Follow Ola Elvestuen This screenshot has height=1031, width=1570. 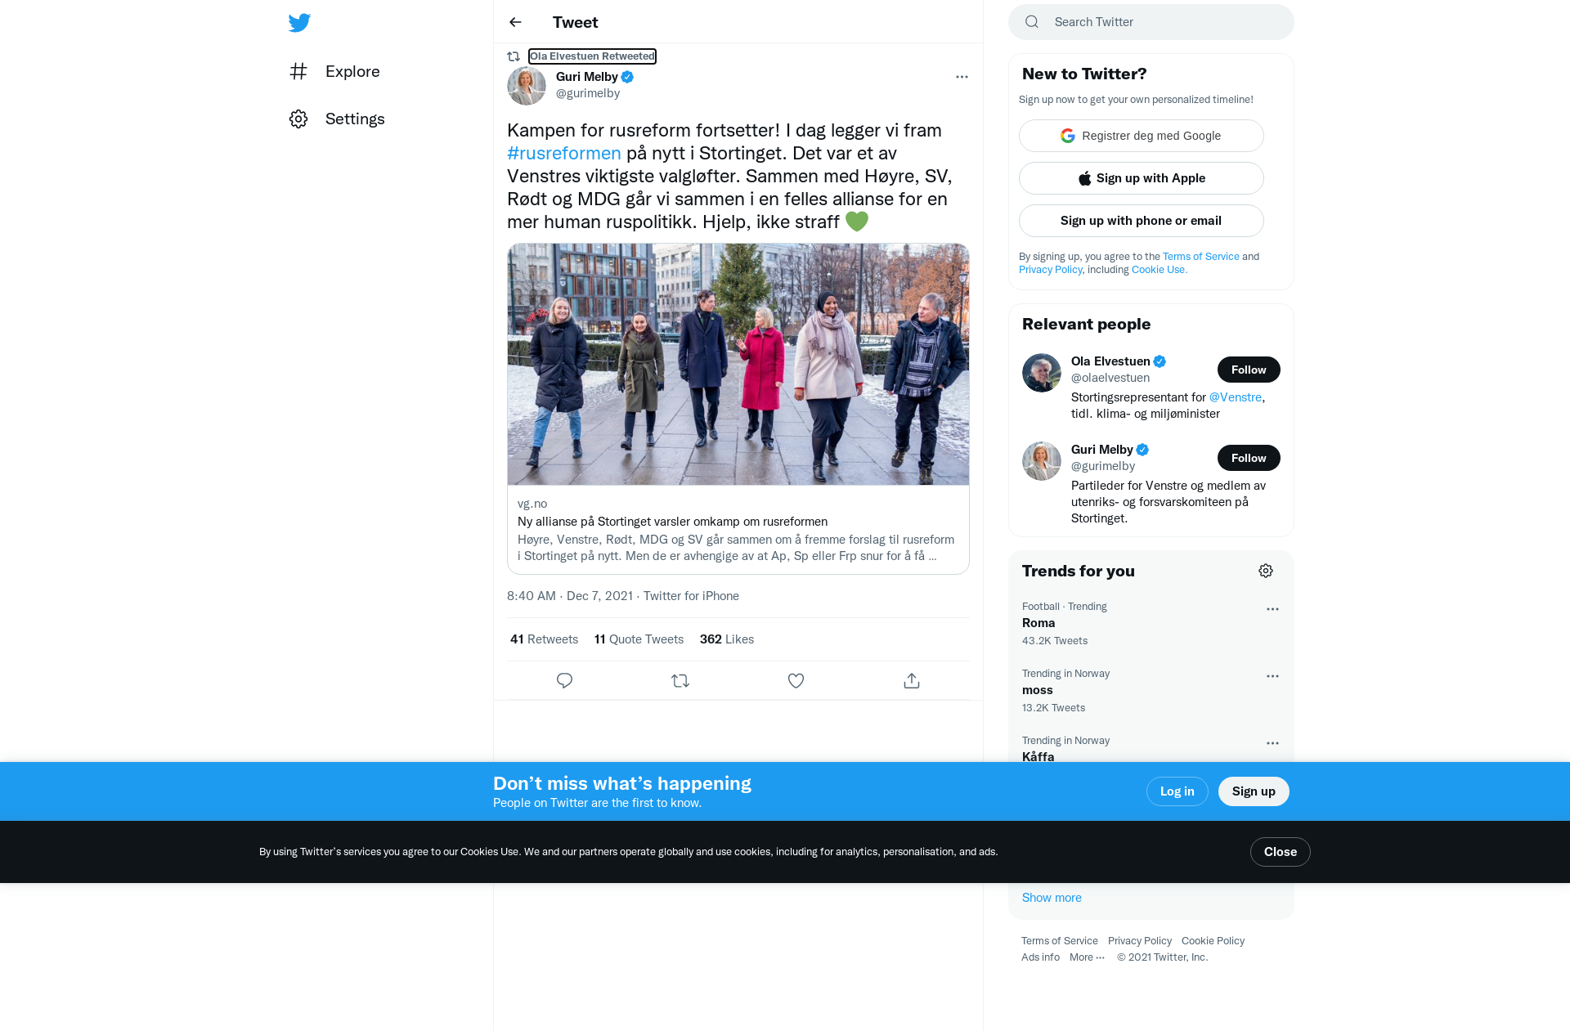coord(1248,370)
